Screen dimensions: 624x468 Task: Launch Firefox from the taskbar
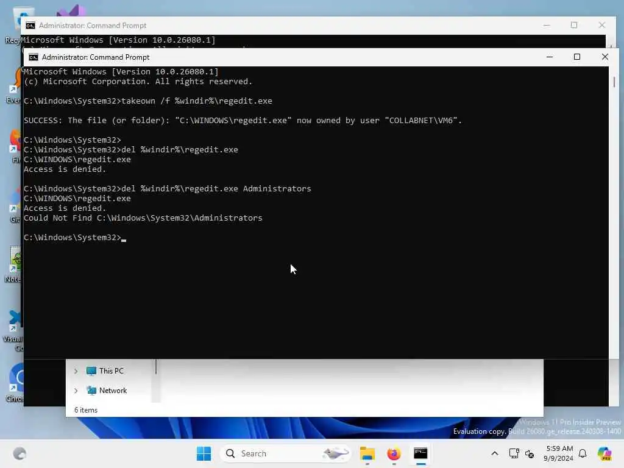point(394,453)
